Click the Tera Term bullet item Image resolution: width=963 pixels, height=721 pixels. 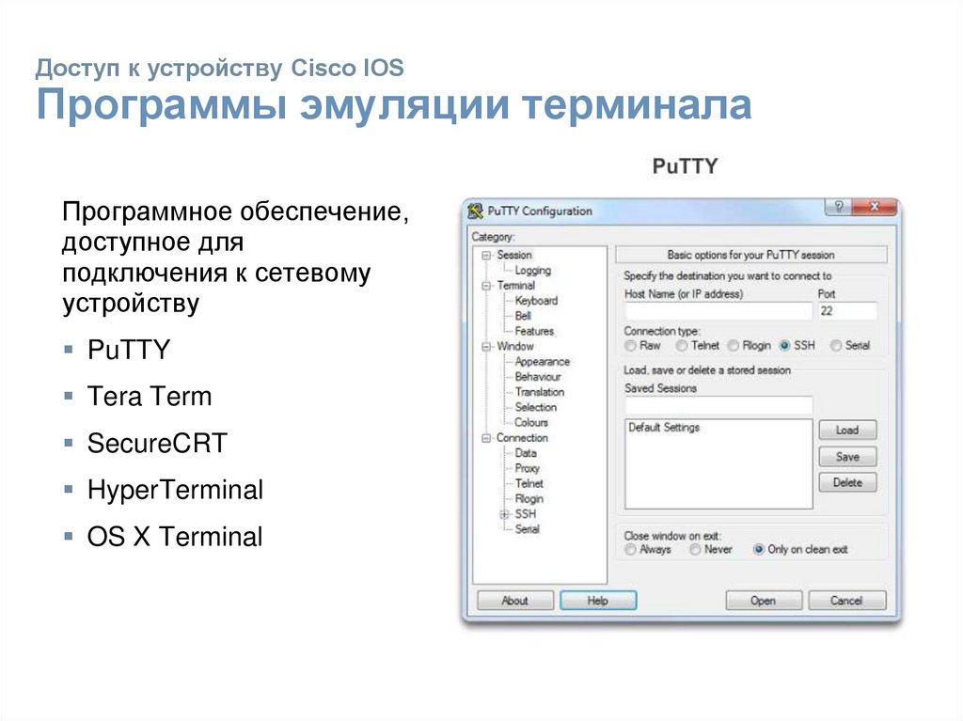pyautogui.click(x=150, y=396)
